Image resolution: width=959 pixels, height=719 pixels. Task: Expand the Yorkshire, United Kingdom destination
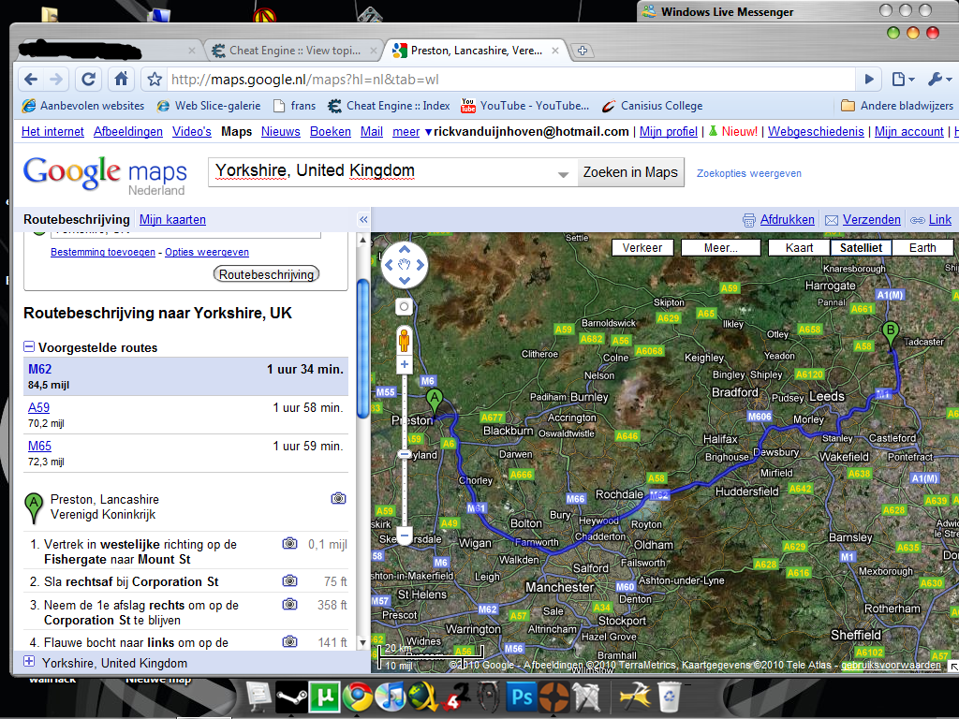29,663
